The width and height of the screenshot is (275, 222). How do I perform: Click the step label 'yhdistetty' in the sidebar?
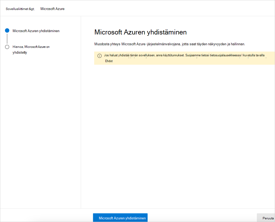point(19,52)
